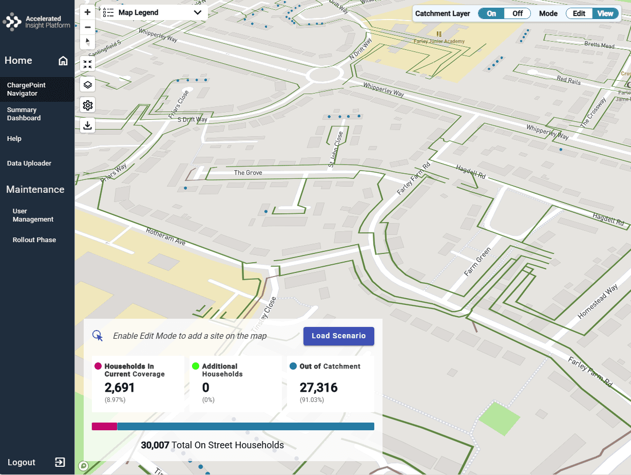Switch Mode to Edit
This screenshot has width=631, height=475.
[x=579, y=14]
